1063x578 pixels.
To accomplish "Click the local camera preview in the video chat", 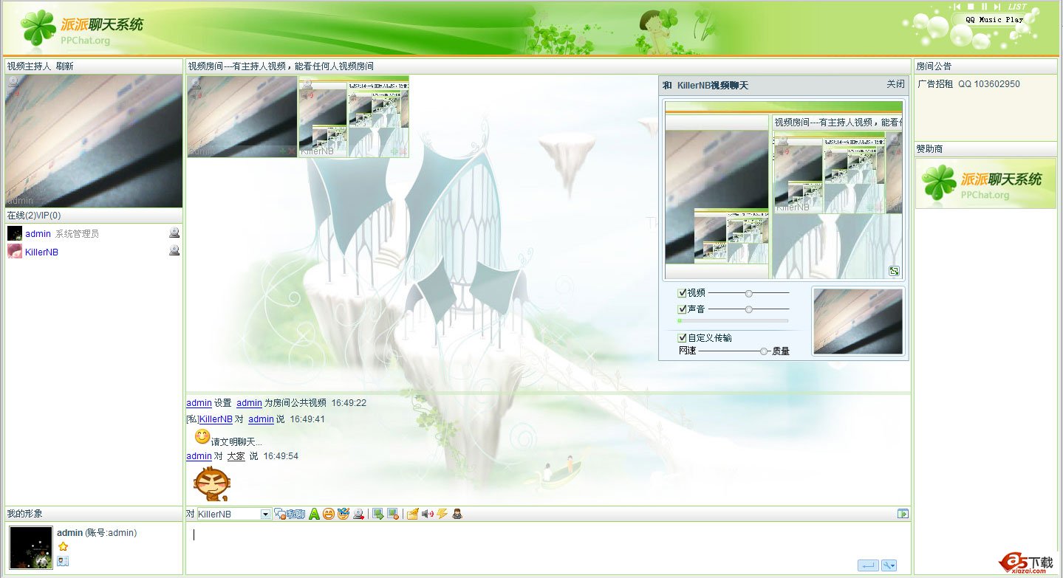I will [x=858, y=321].
